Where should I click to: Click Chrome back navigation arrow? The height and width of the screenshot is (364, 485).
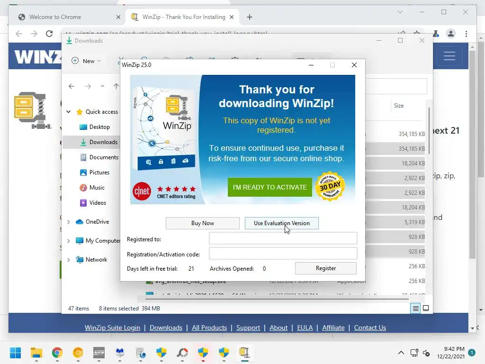click(x=19, y=34)
